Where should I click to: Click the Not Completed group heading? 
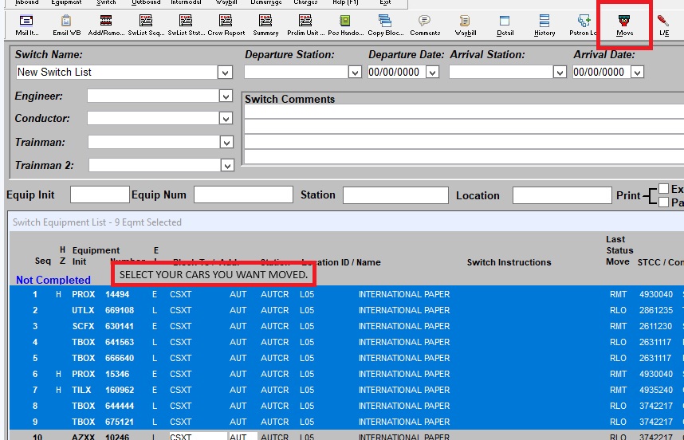coord(53,280)
